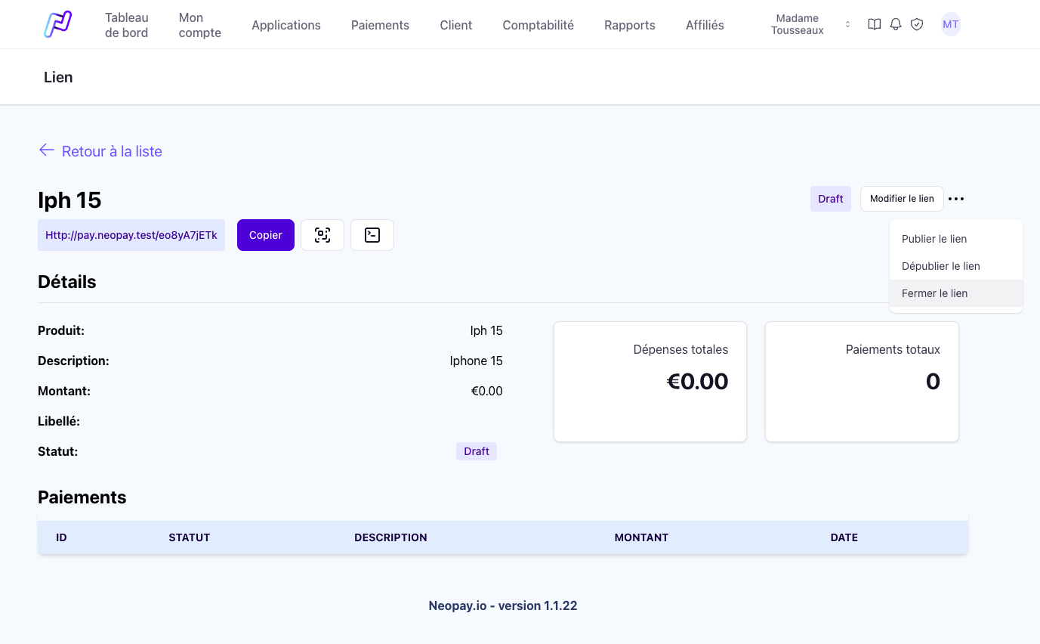The image size is (1040, 644).
Task: Click Modifier le lien button
Action: pos(902,199)
